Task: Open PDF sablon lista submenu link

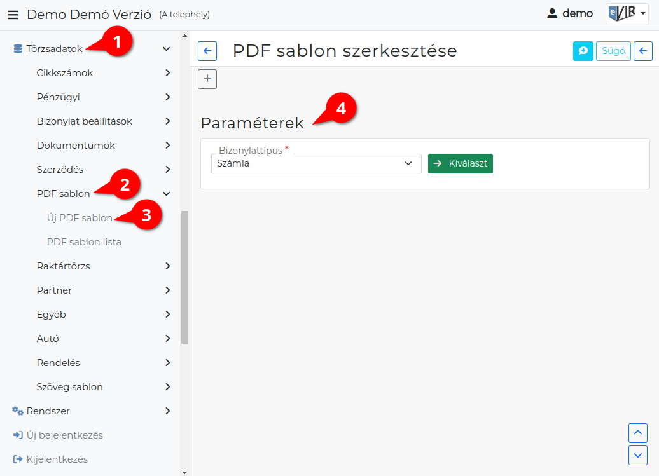Action: click(x=84, y=242)
